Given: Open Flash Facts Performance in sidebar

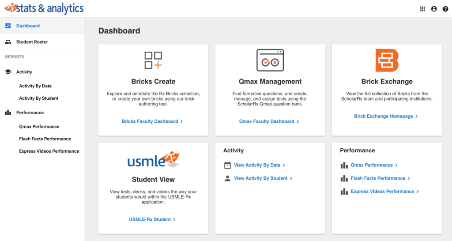Looking at the screenshot, I should pos(45,139).
